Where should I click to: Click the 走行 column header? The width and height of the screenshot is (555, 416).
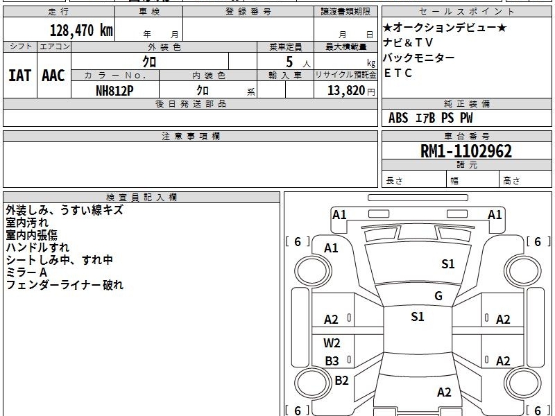[x=59, y=12]
